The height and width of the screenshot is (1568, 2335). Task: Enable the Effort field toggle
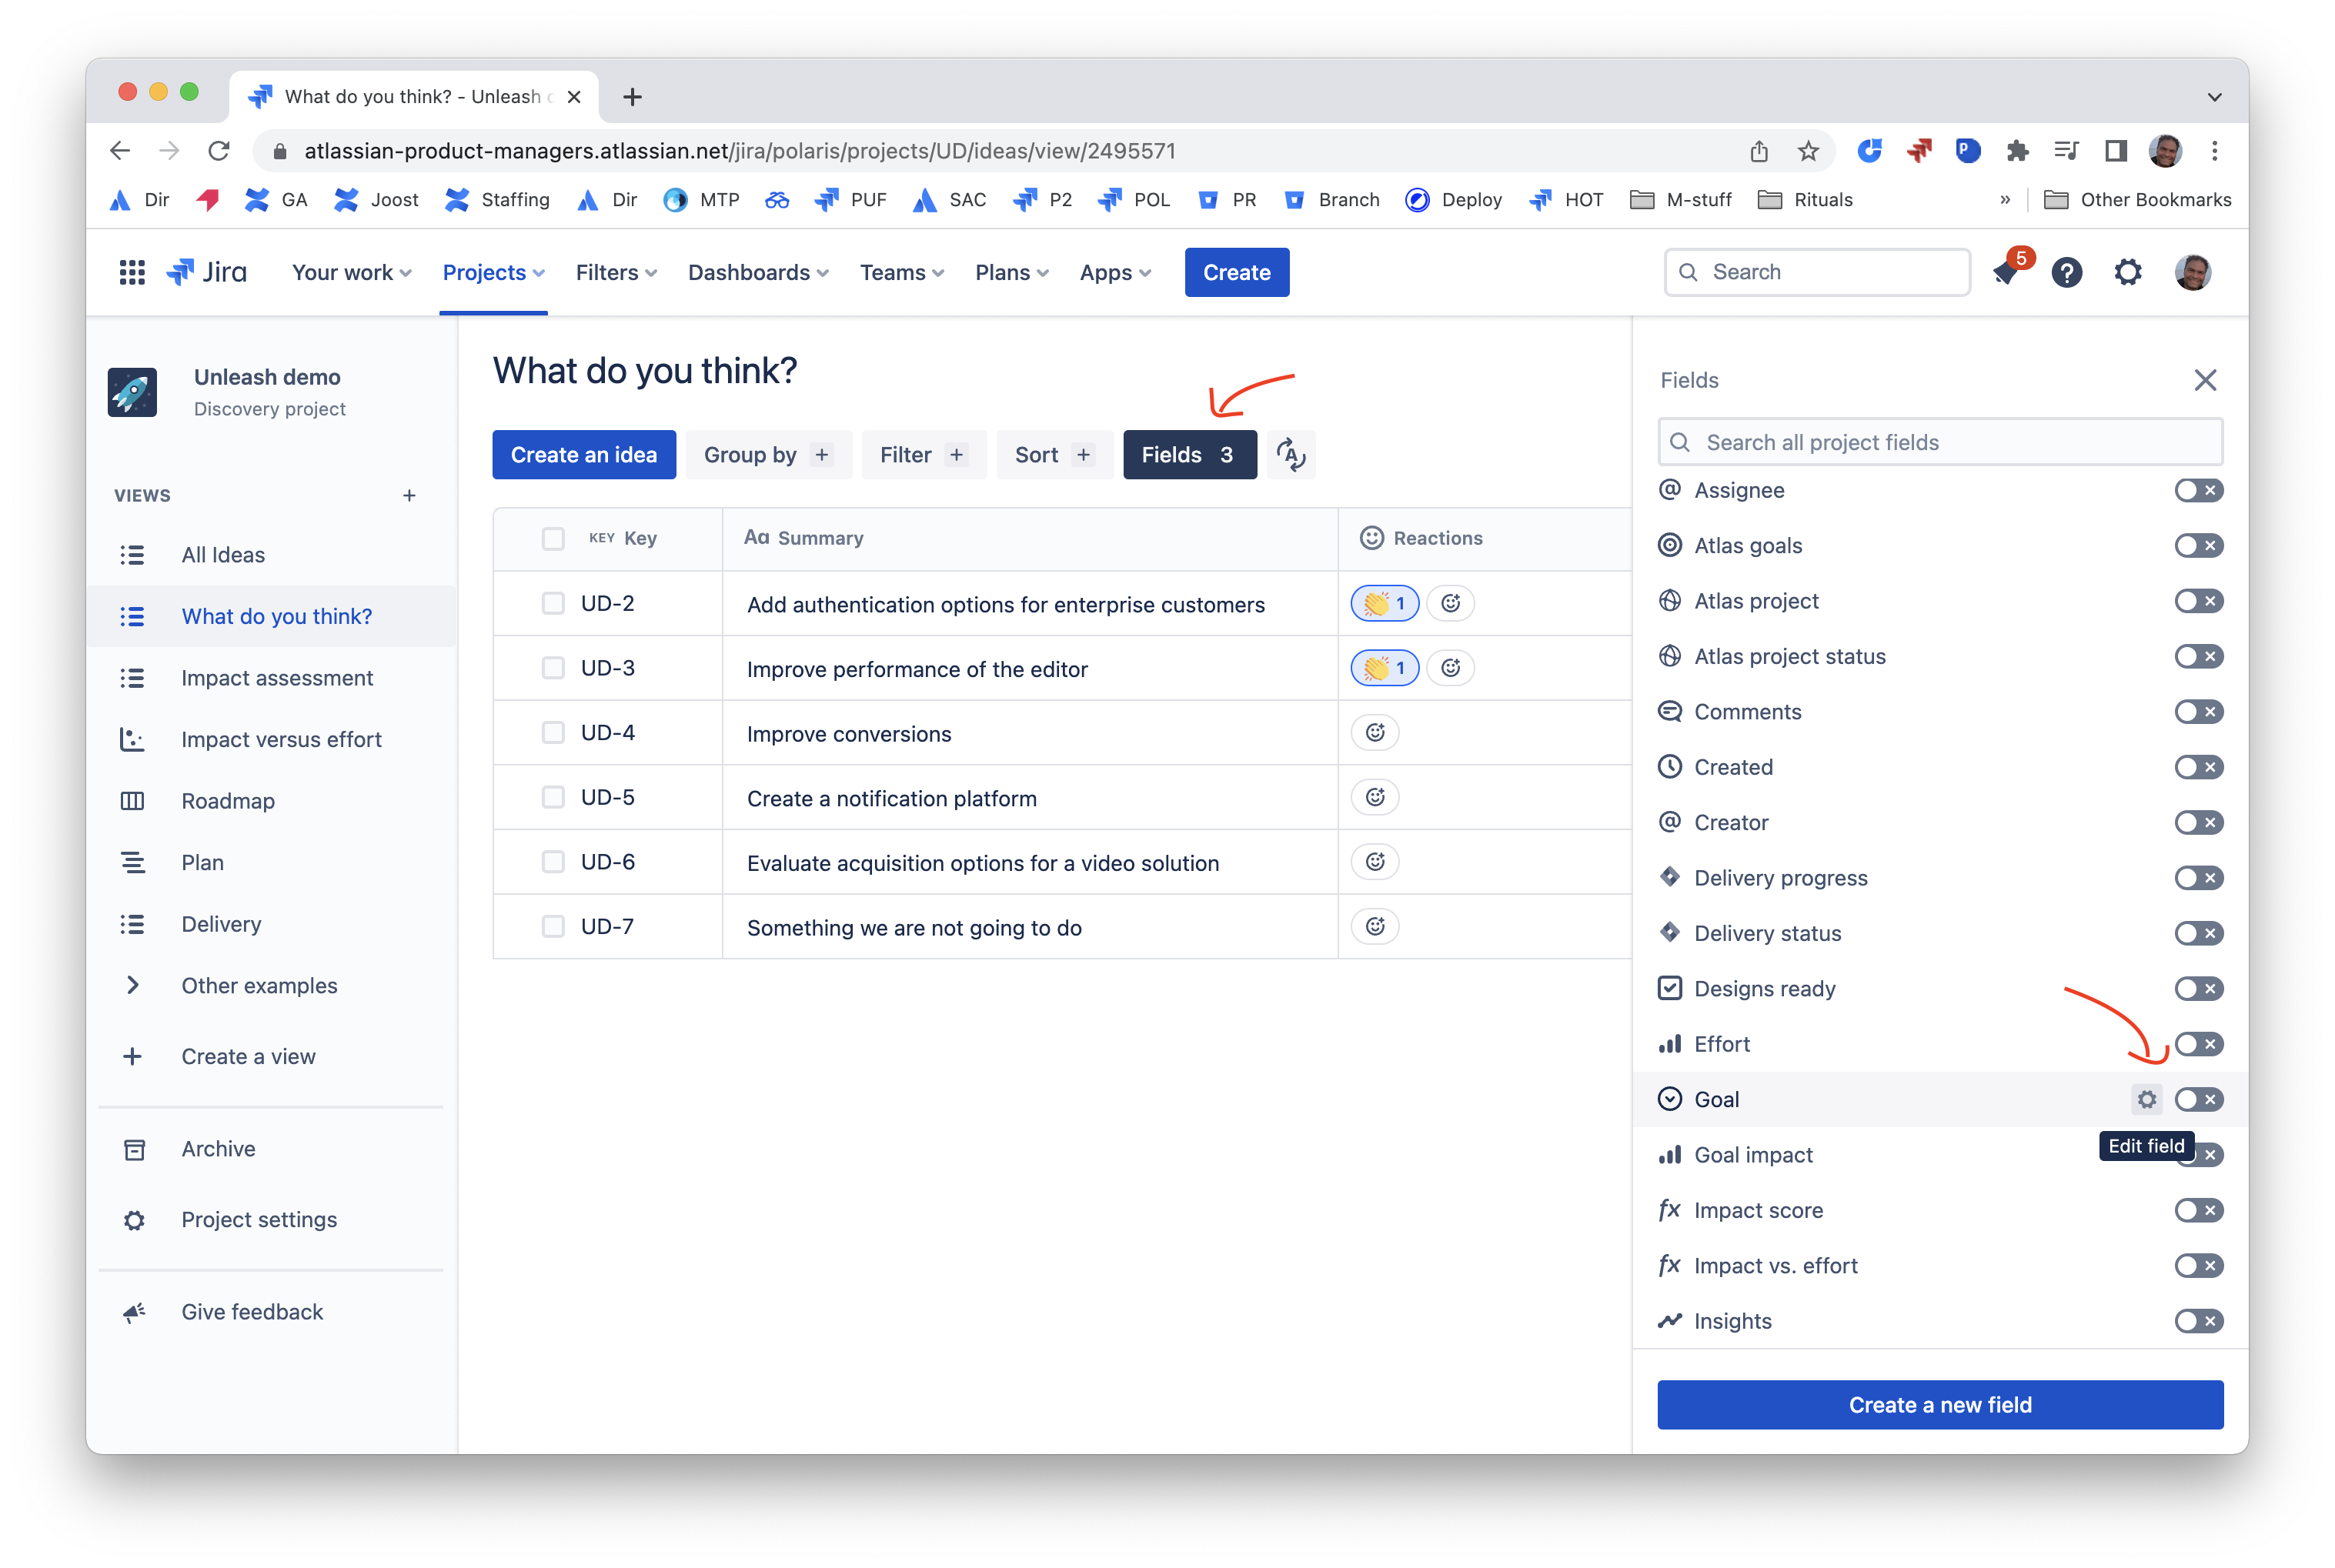[2198, 1044]
